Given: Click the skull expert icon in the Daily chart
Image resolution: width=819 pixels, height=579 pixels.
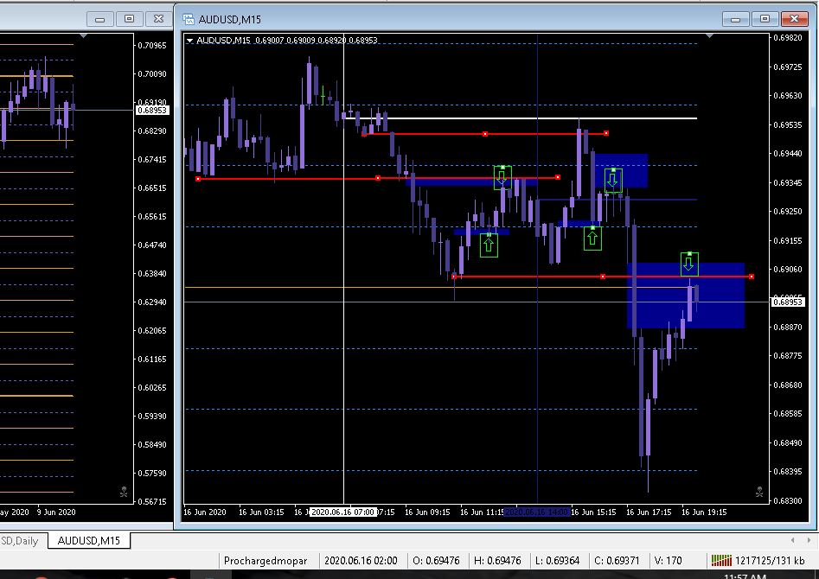Looking at the screenshot, I should (124, 492).
